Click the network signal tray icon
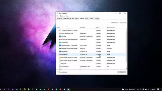The image size is (162, 91). tap(149, 89)
